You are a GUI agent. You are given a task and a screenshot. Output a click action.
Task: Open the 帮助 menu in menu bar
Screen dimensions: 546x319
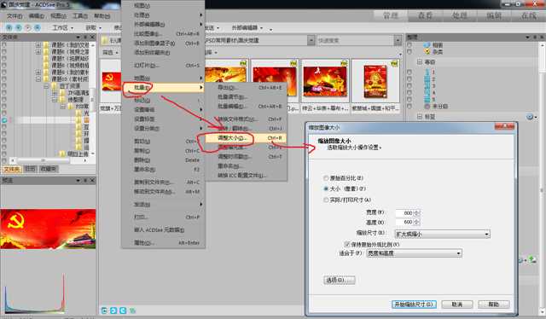[x=102, y=16]
